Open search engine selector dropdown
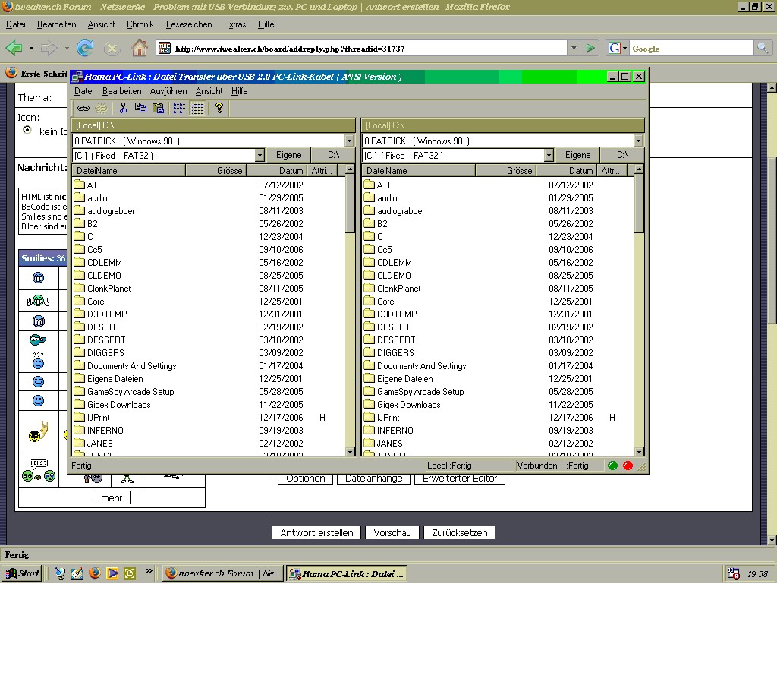This screenshot has height=676, width=777. pos(618,48)
